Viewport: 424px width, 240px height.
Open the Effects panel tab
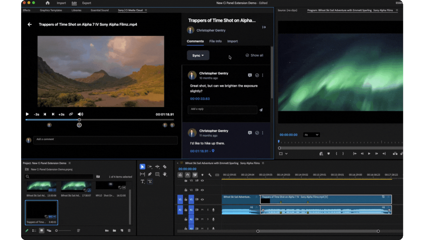[x=27, y=11]
